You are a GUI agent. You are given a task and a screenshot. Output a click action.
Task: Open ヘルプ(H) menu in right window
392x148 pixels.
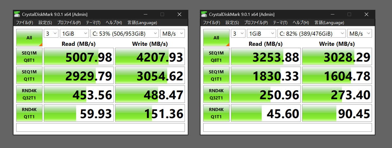(x=301, y=22)
